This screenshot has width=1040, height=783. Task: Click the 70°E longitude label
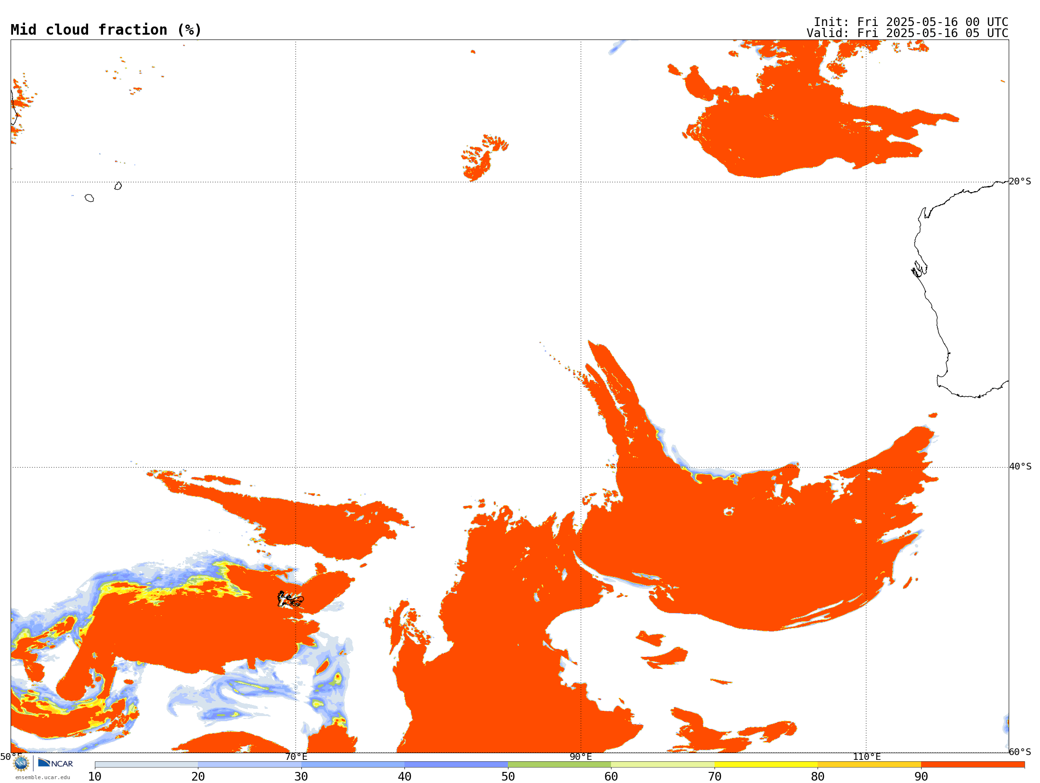[x=296, y=757]
